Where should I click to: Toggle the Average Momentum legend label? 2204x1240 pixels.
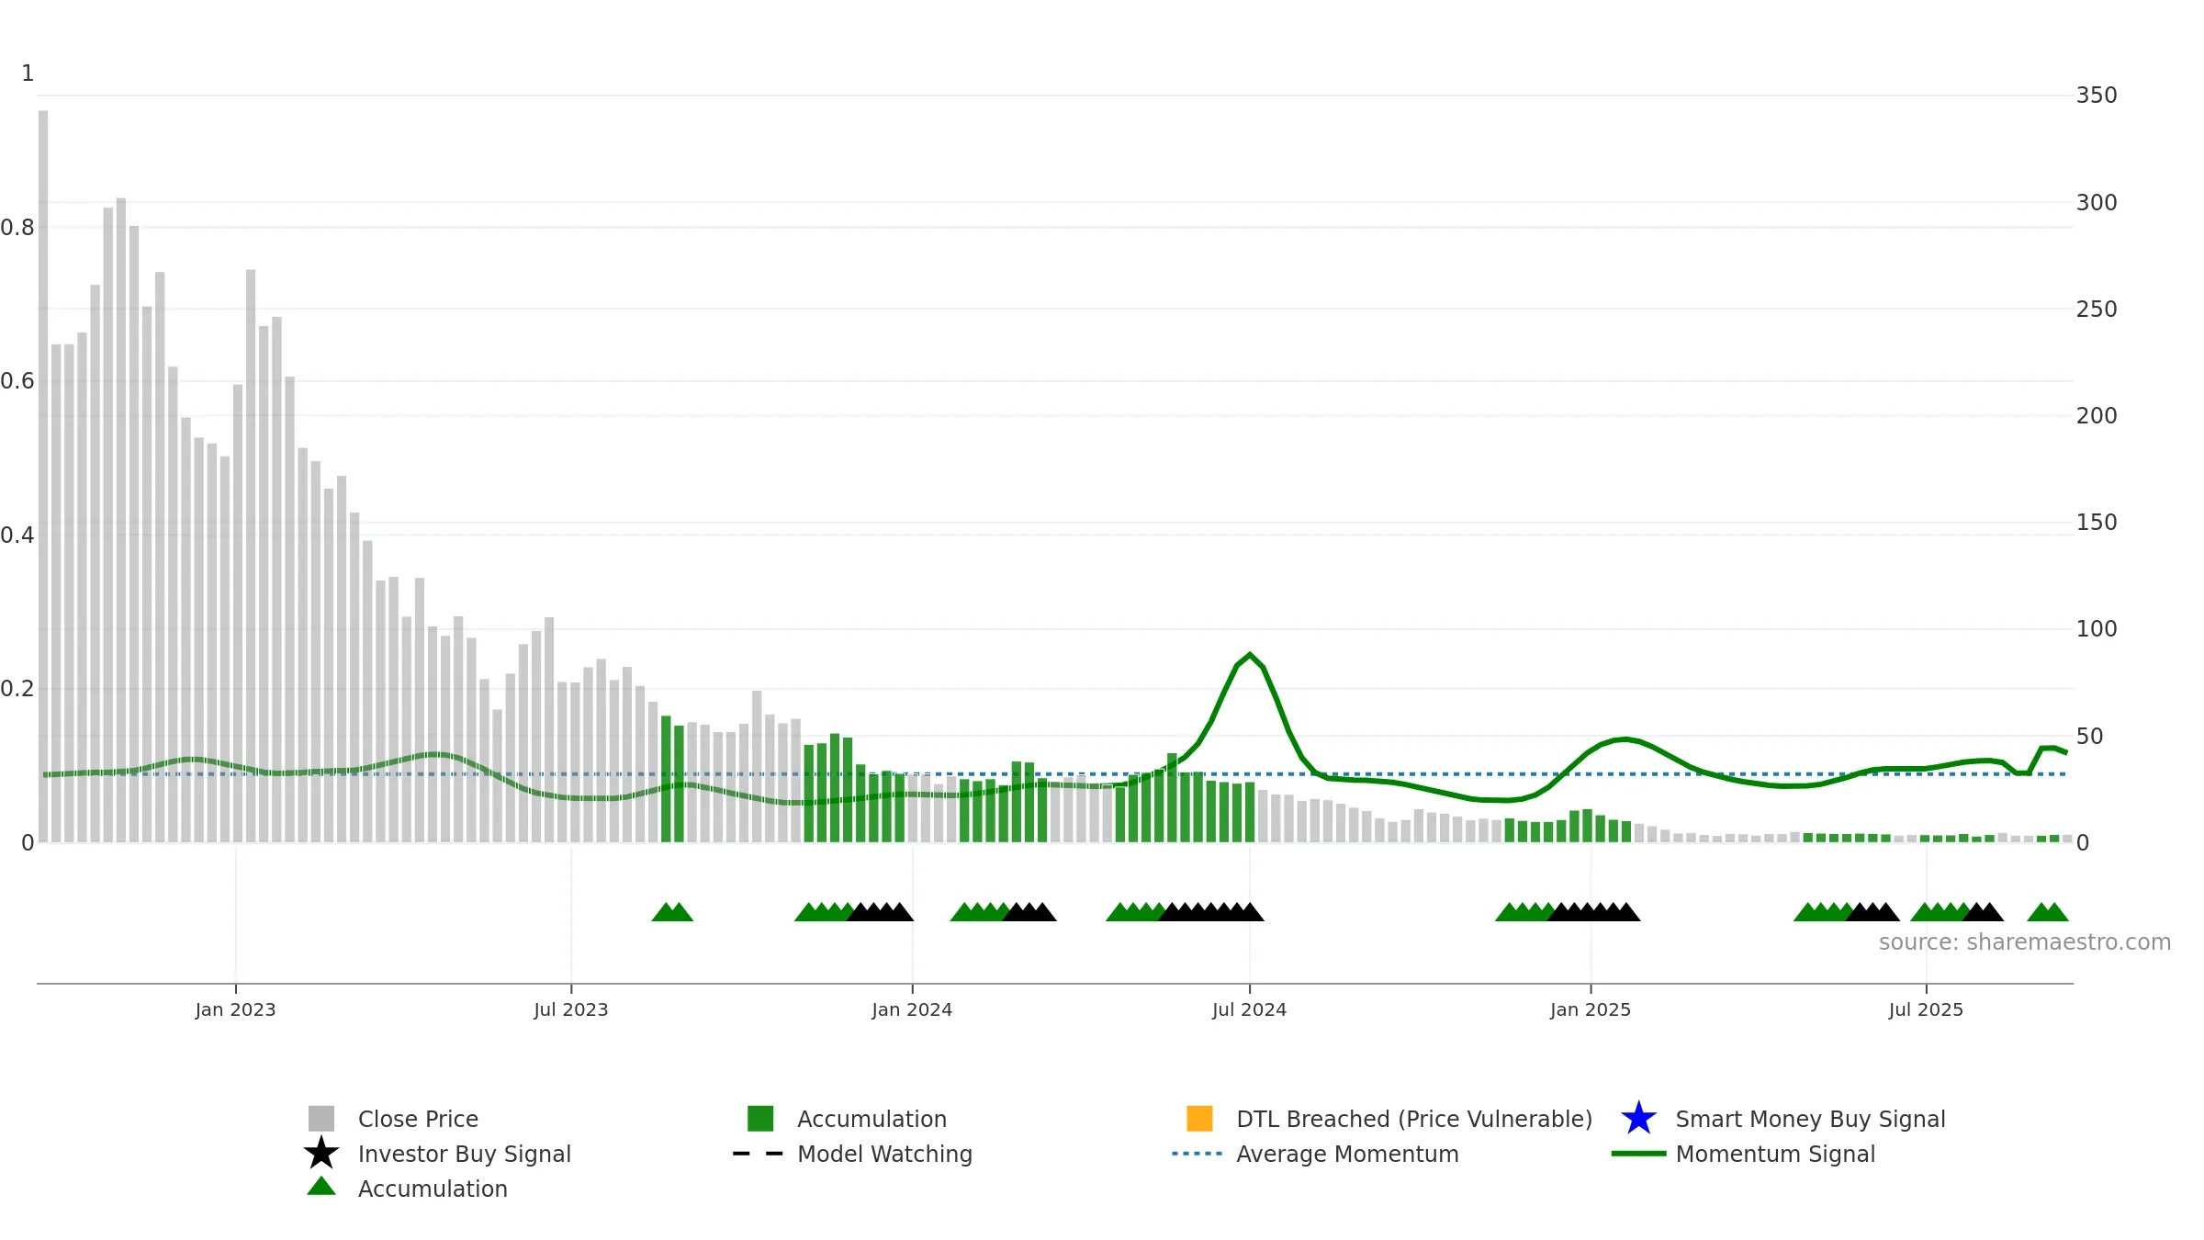(x=1347, y=1154)
